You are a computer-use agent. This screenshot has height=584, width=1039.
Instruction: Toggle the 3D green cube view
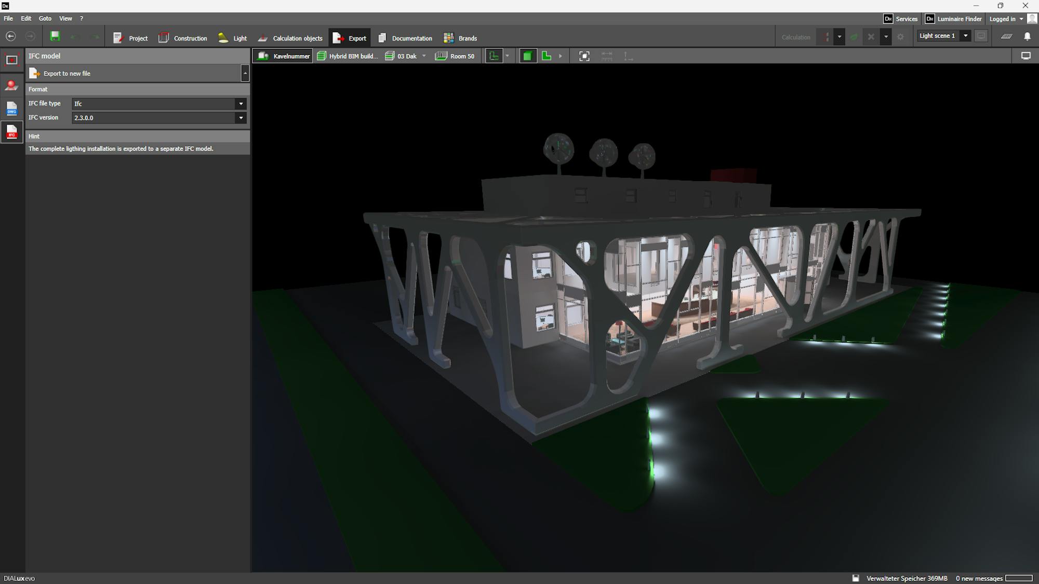(x=527, y=56)
